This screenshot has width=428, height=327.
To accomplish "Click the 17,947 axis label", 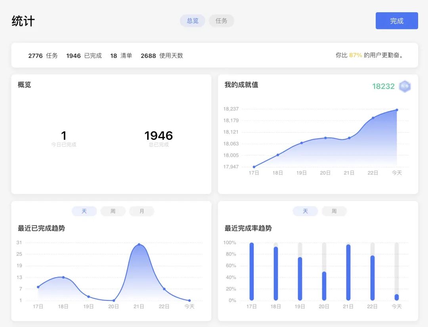I will 231,167.
